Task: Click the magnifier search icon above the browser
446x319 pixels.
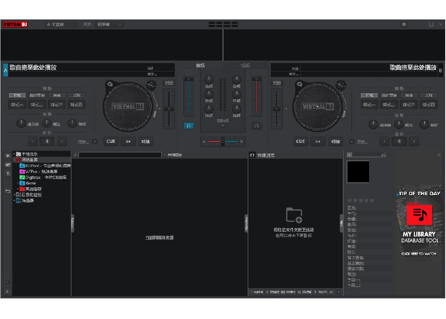Action: (x=75, y=155)
